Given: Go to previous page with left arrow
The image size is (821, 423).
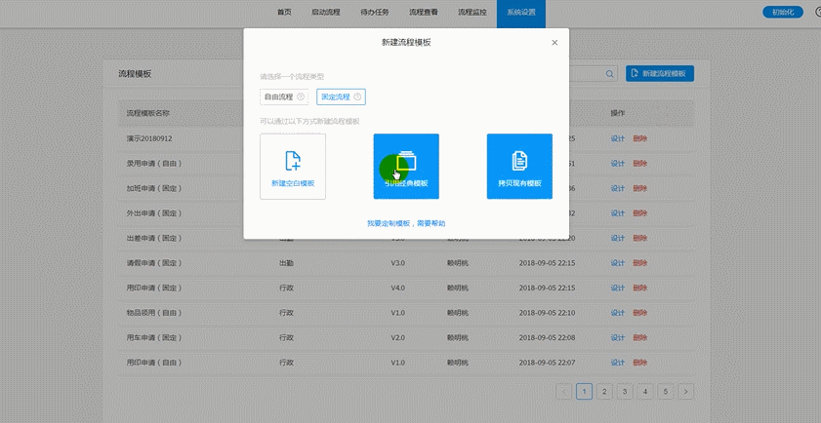Looking at the screenshot, I should coord(564,392).
